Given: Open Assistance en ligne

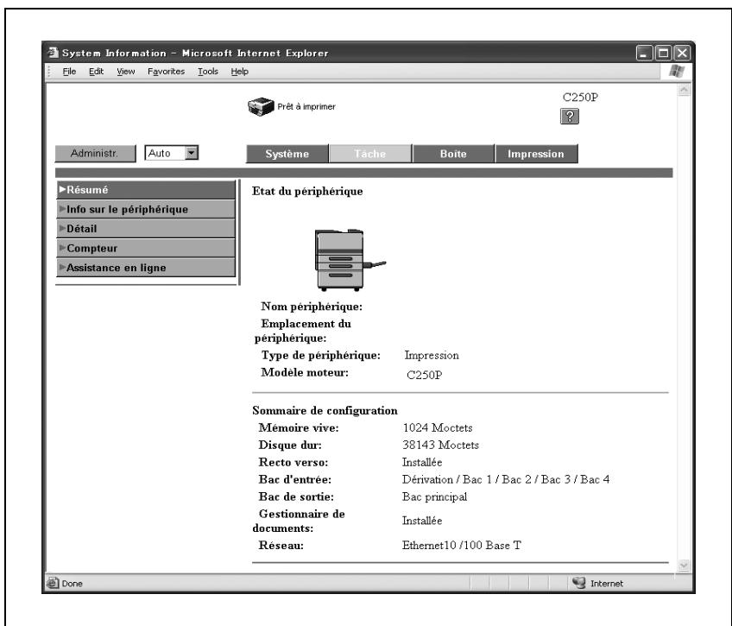Looking at the screenshot, I should click(146, 268).
